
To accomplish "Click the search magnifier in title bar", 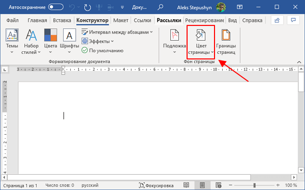I will pyautogui.click(x=160, y=8).
